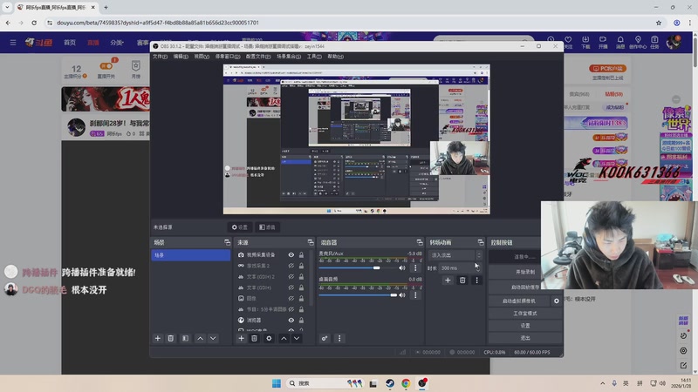Screen dimensions: 698x392
Task: Open mixer toolbar three-dot menu
Action: [339, 339]
